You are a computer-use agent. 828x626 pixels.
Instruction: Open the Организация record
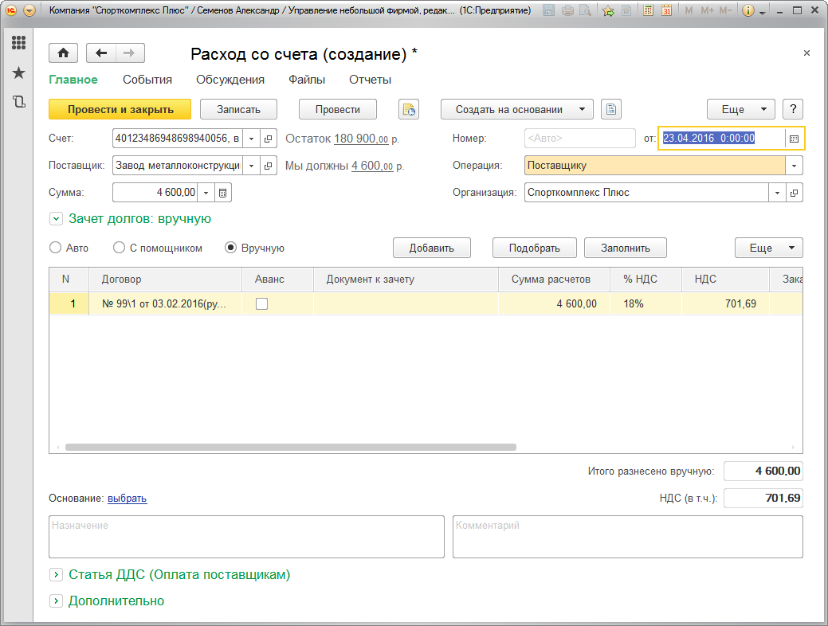(x=795, y=193)
